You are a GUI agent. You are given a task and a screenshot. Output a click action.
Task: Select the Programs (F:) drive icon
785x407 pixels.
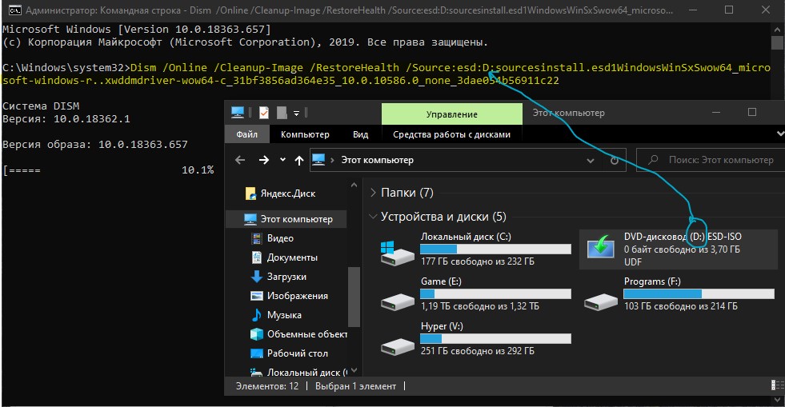601,302
